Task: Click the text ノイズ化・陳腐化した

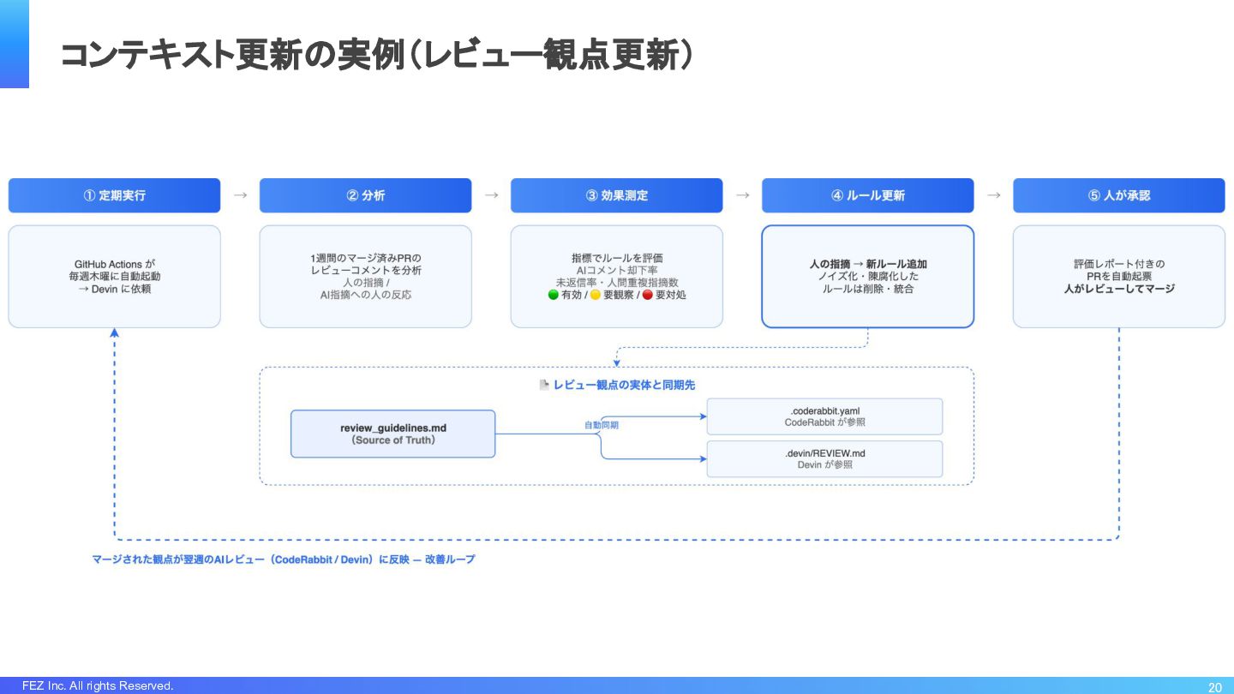Action: 868,277
